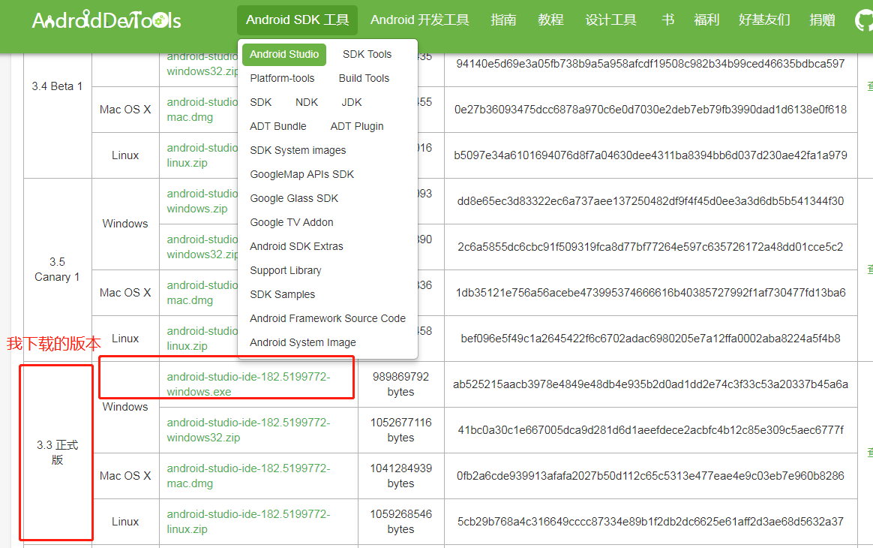The height and width of the screenshot is (548, 873).
Task: Click checksum starting with bef096e5f49c
Action: 650,339
